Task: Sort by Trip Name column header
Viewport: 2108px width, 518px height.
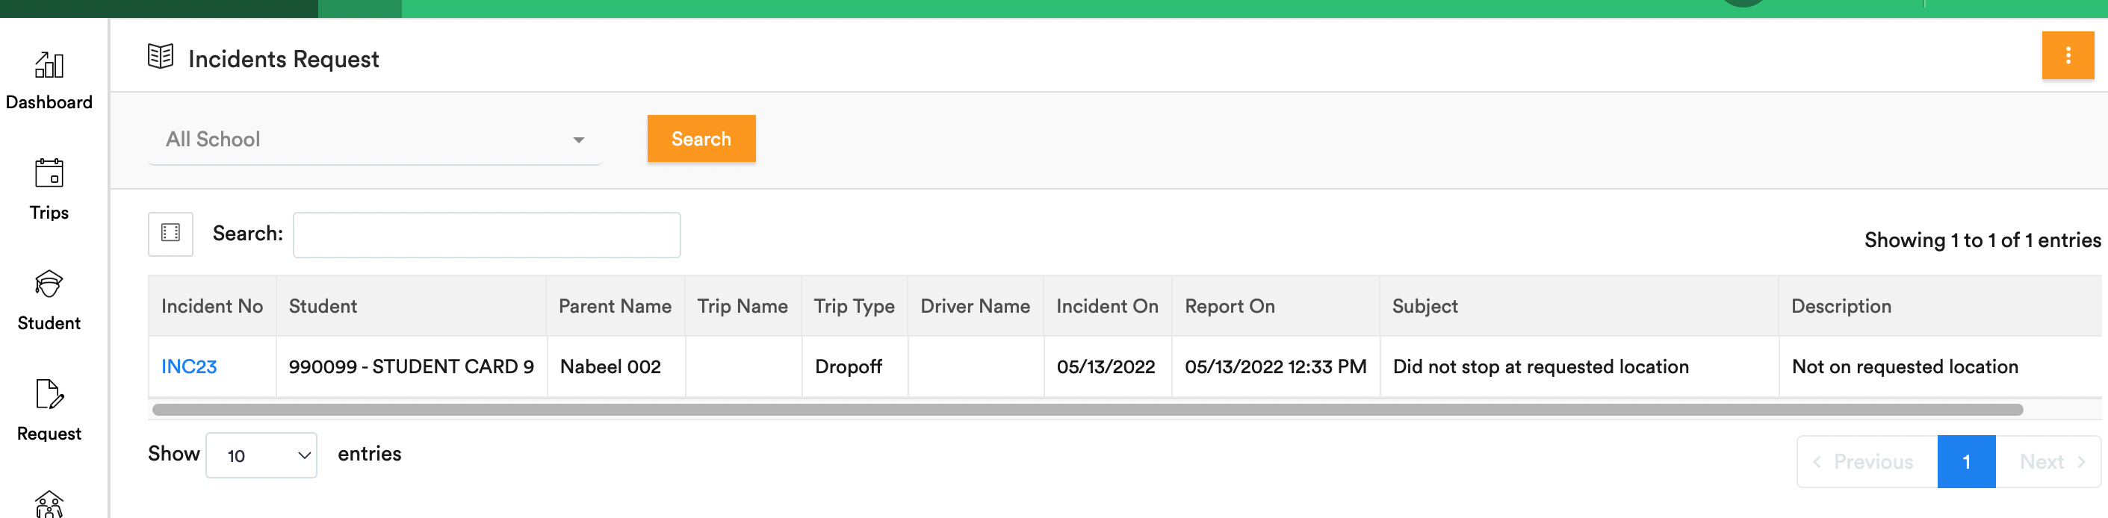Action: [x=743, y=306]
